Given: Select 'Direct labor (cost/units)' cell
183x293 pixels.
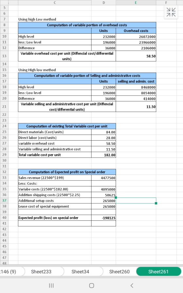Looking at the screenshot, I should [x=55, y=138].
